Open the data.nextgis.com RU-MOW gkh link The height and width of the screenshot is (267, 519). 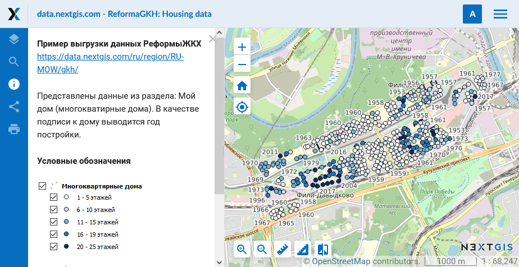[110, 63]
